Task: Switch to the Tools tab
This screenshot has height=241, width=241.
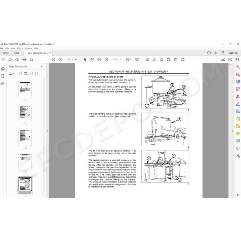Action: point(16,53)
